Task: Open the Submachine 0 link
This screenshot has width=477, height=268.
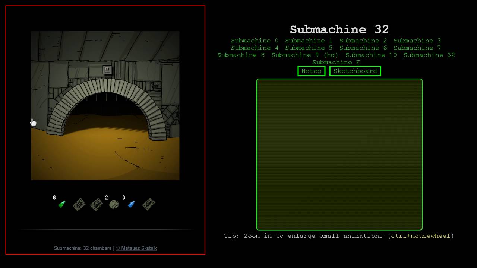Action: click(255, 41)
